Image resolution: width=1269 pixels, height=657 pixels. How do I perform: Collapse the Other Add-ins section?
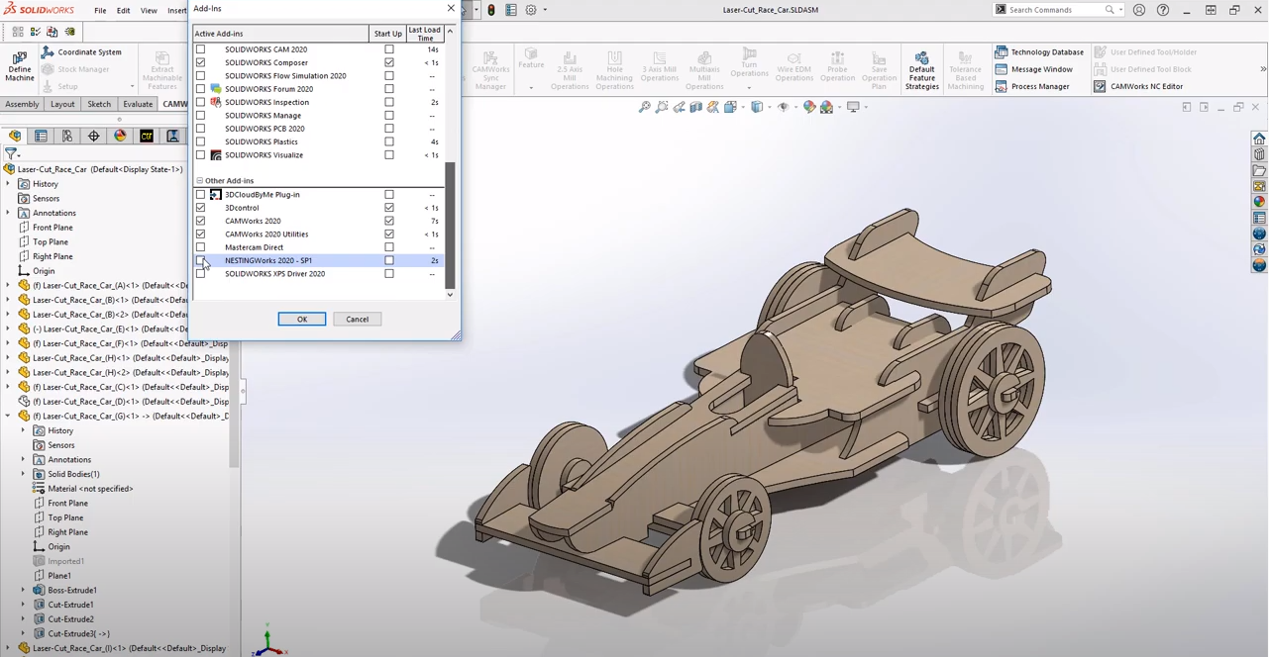(x=199, y=181)
